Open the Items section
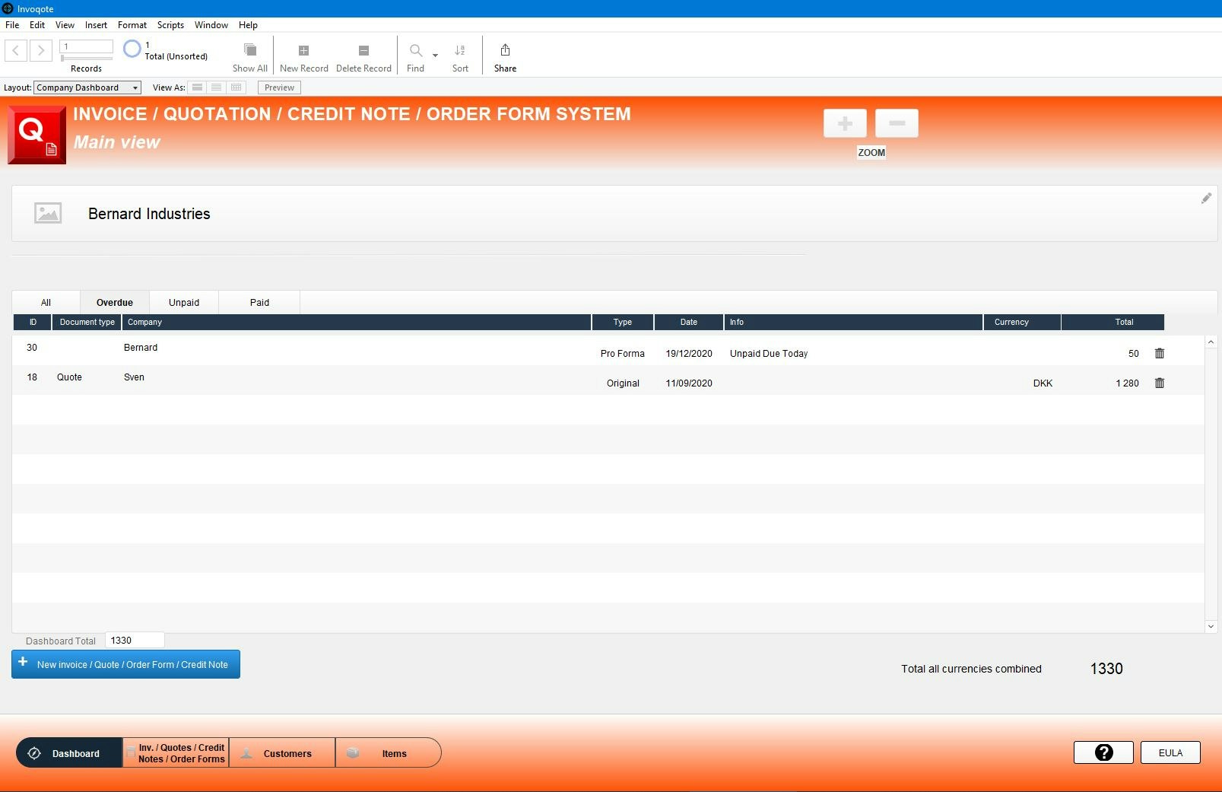This screenshot has width=1222, height=792. (x=389, y=752)
